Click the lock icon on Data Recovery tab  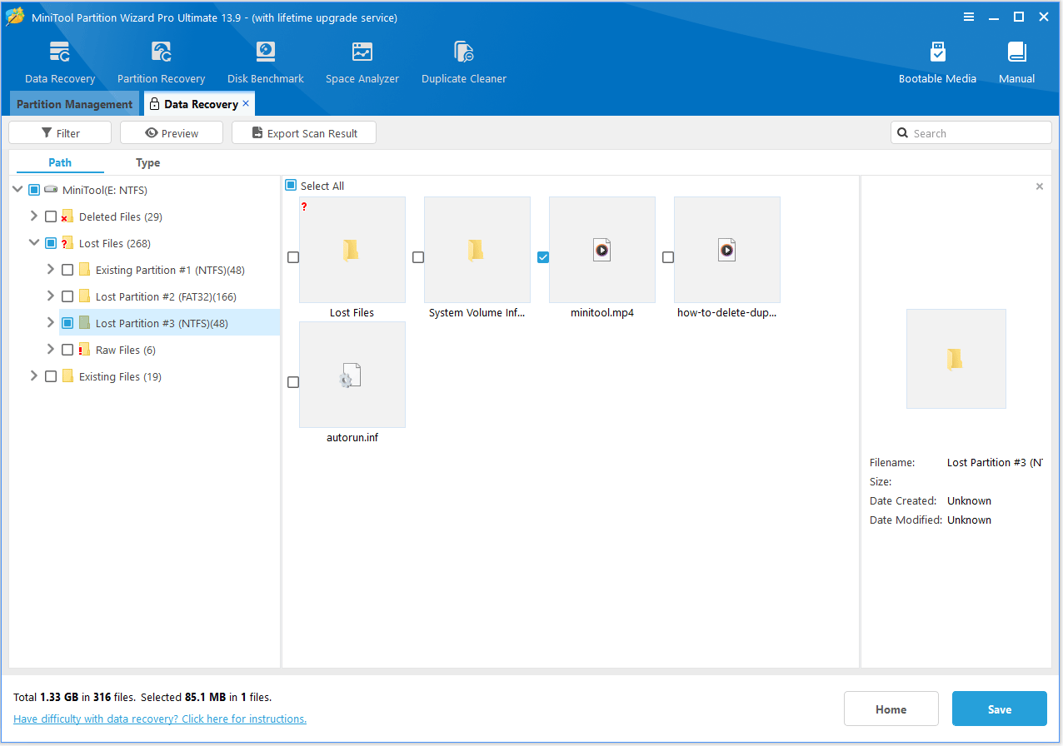154,104
